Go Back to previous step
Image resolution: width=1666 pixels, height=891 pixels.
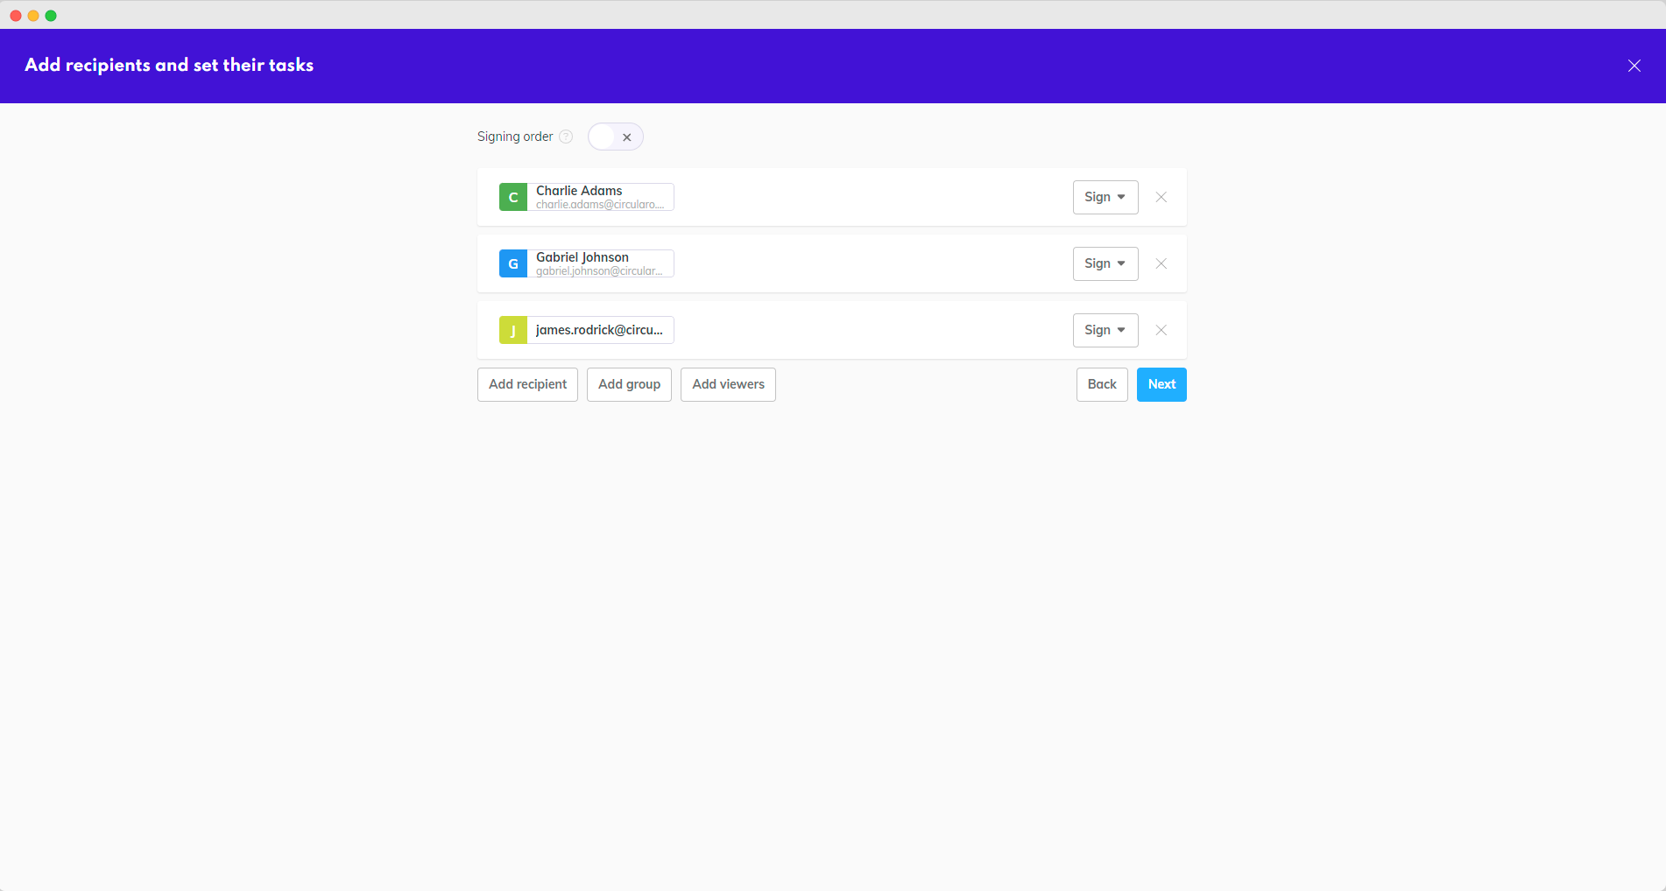pos(1101,384)
